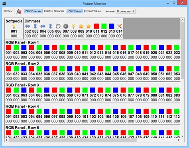Click the blue swatch above Row 2 channel 048

coord(138,69)
